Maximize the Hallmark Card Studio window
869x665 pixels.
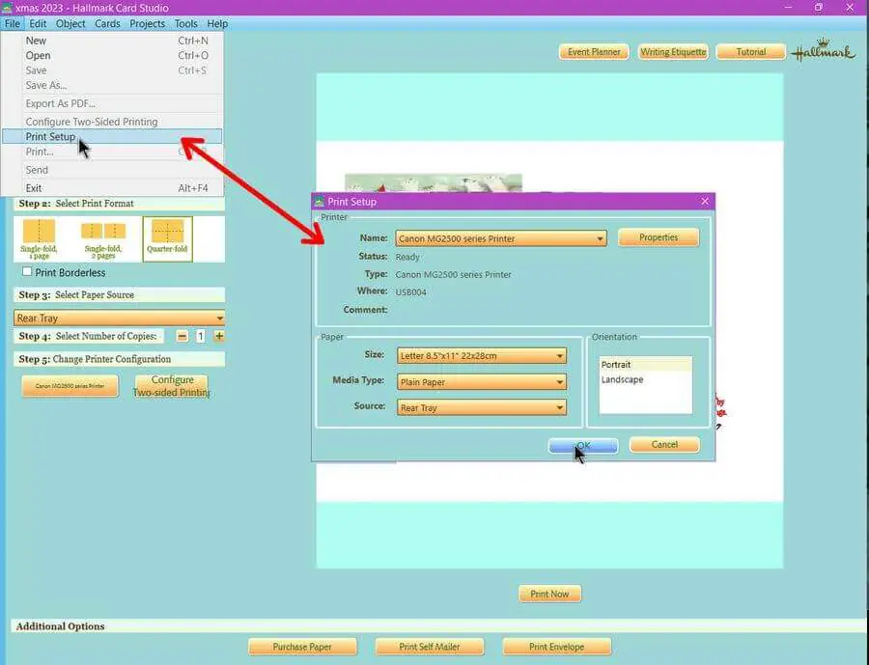[x=819, y=7]
